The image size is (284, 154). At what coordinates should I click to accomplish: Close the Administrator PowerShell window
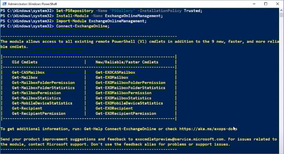click(x=277, y=4)
